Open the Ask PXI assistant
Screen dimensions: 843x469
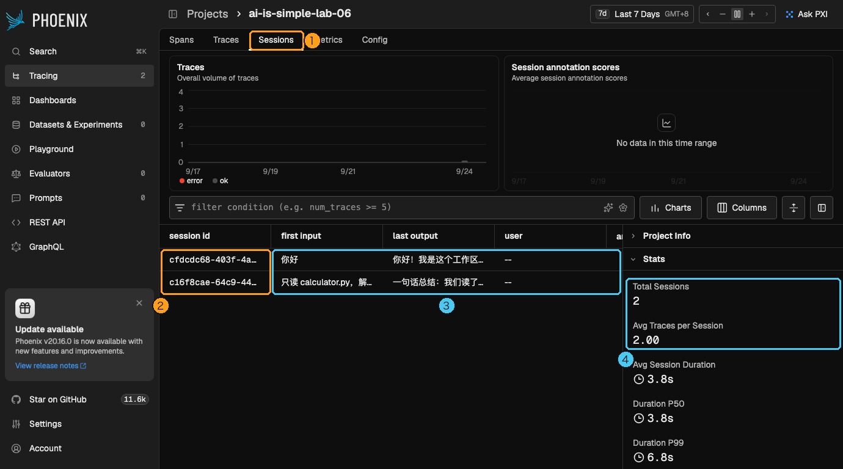click(x=806, y=14)
